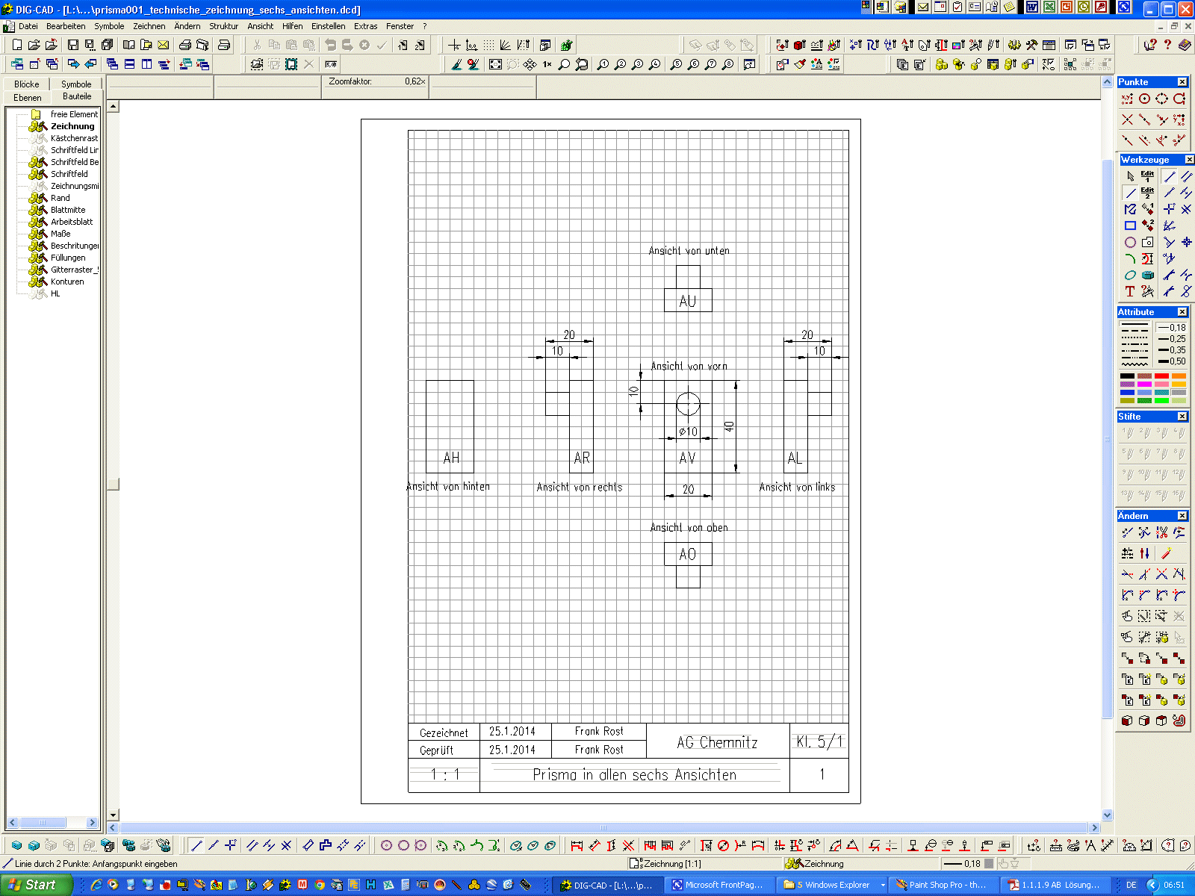Select the blue rectangle drawing tool

coord(1130,225)
